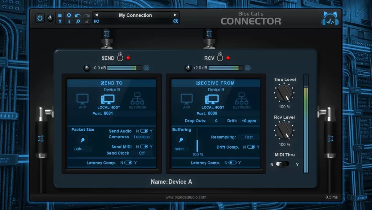Viewport: 372px width, 210px height.
Task: Click the RECEIVE FROM panel header
Action: tap(216, 83)
